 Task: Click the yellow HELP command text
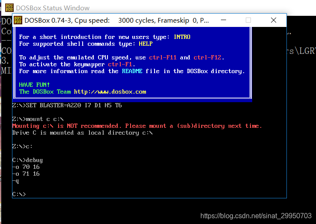pyautogui.click(x=146, y=44)
